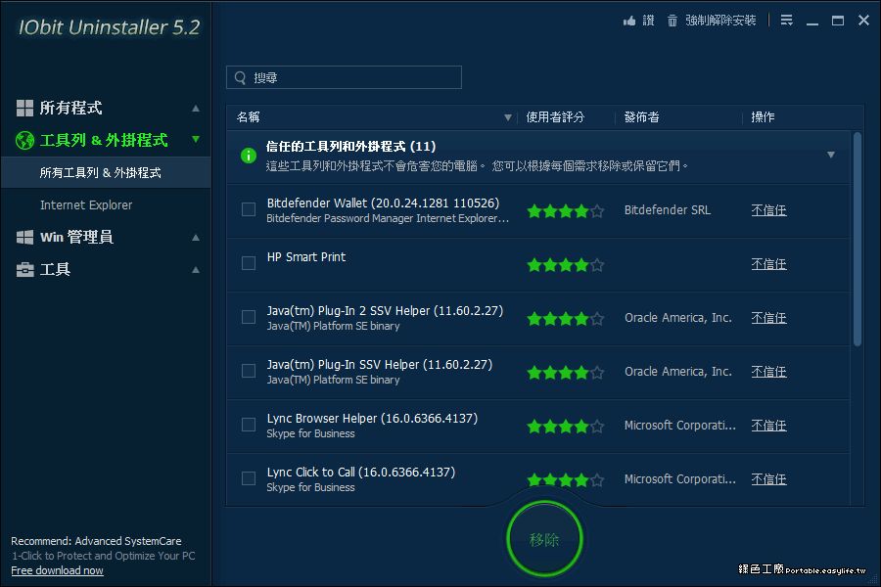Click the vertical scrollbar thumb in the list
This screenshot has width=881, height=587.
(x=857, y=240)
